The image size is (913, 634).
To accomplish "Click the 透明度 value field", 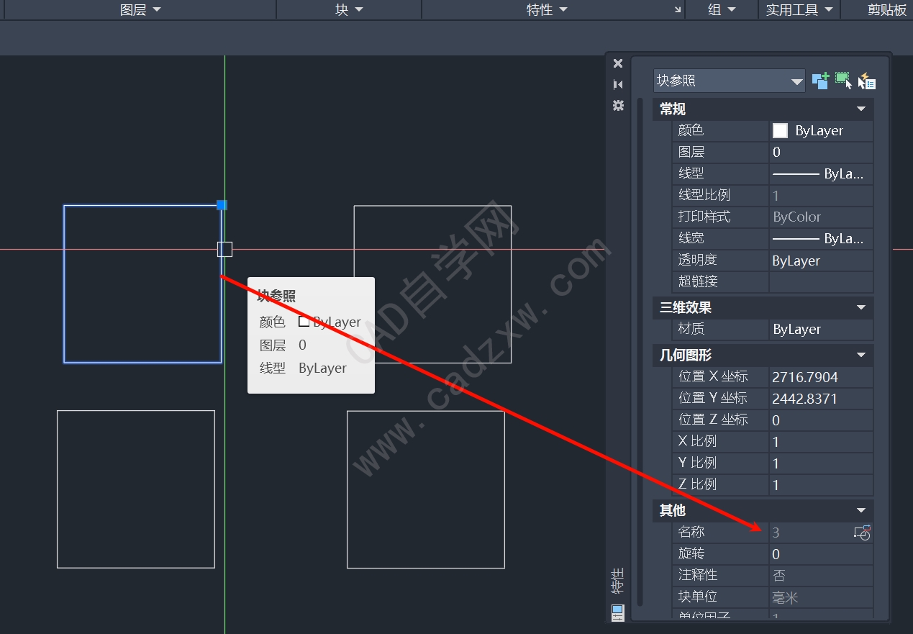I will pos(821,261).
